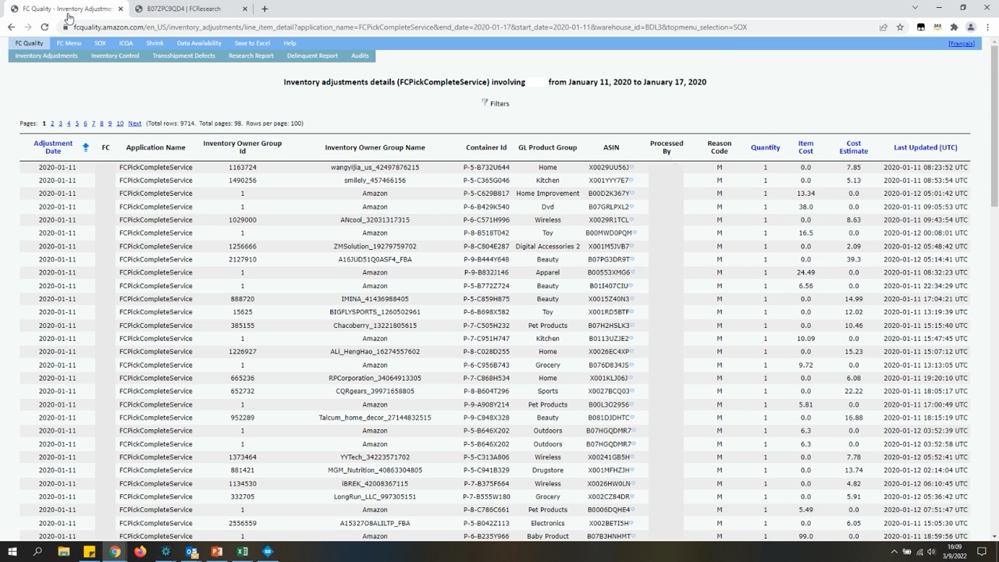Open the Delinquent Report submenu tab

[x=312, y=55]
